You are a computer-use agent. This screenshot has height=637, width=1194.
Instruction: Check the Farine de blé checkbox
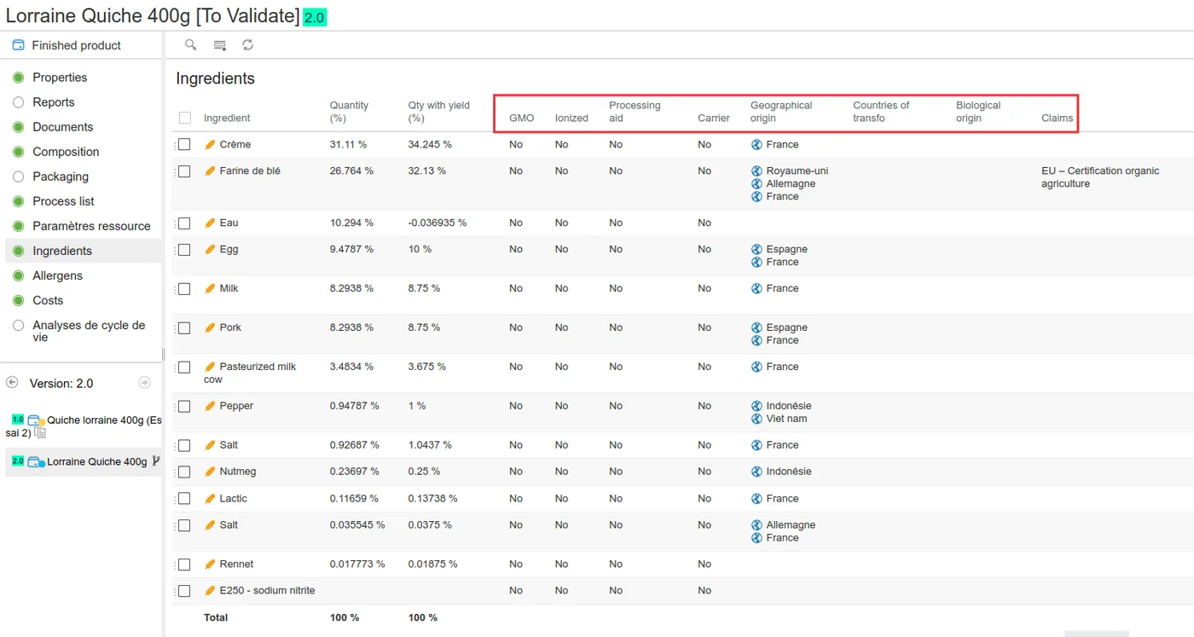tap(184, 171)
